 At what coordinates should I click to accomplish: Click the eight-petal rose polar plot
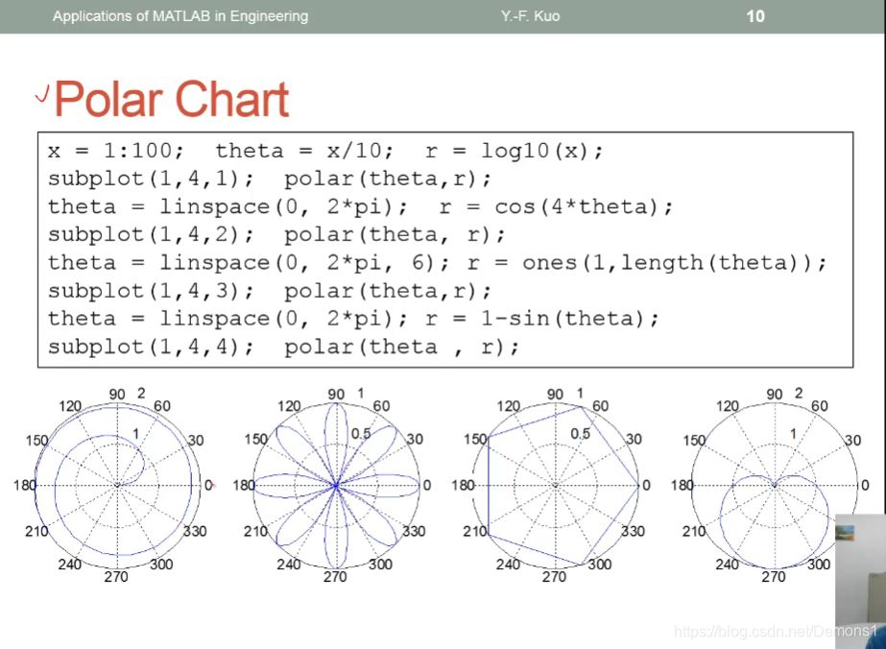(x=336, y=485)
